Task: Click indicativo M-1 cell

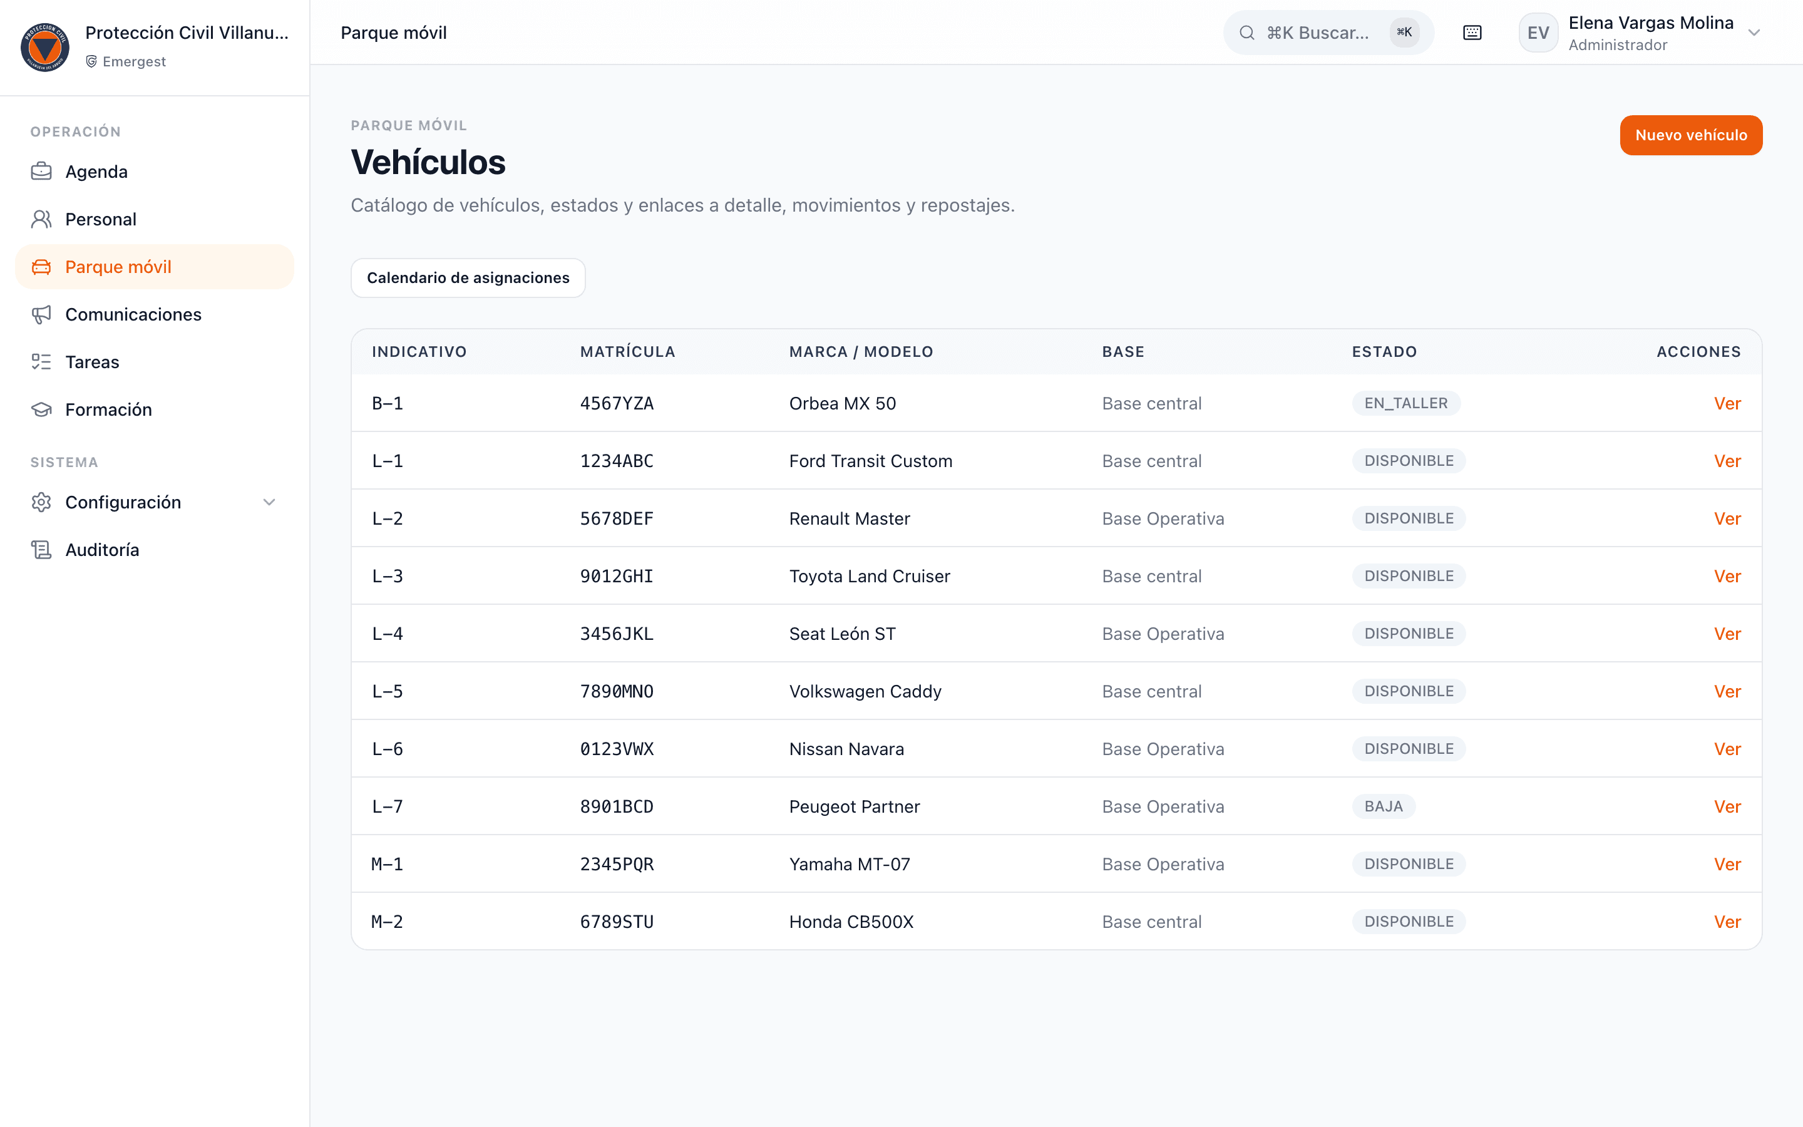Action: (388, 865)
